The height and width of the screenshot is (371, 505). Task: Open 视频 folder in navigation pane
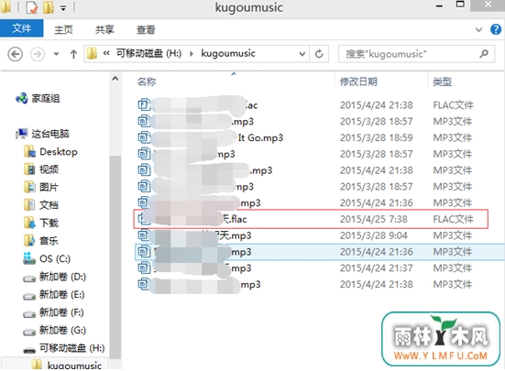[x=49, y=169]
